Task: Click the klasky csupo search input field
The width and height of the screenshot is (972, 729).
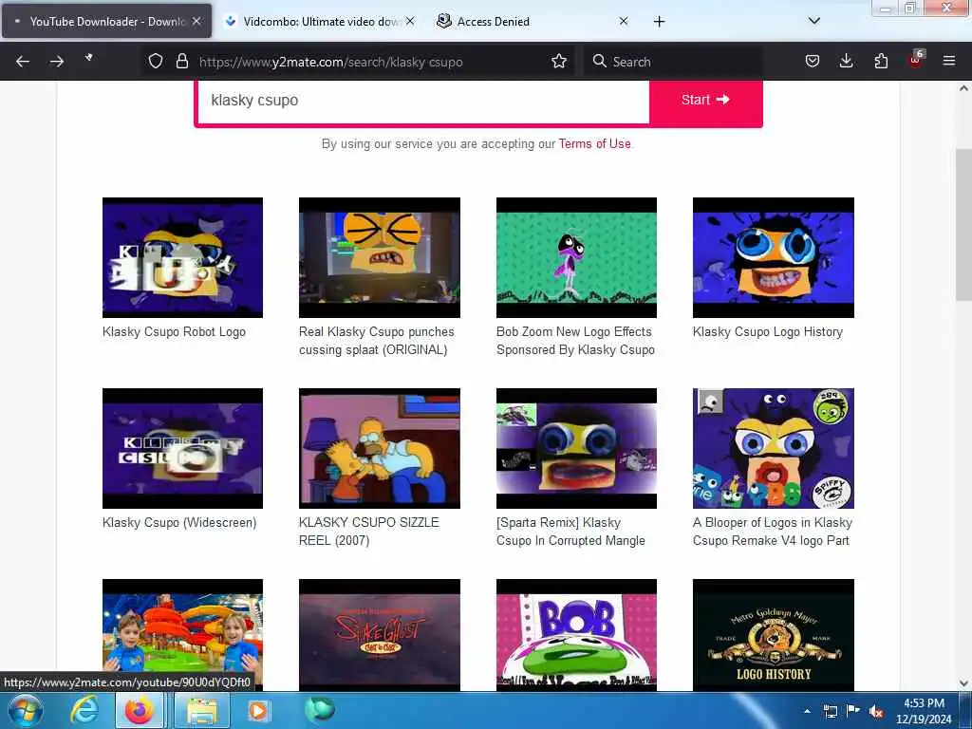Action: coord(422,101)
